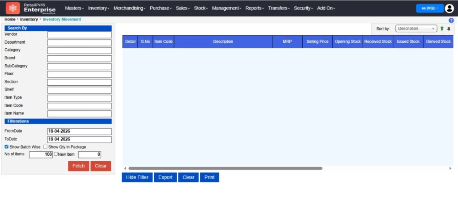Click the Export button
Screen dimensions: 458x204
[165, 177]
